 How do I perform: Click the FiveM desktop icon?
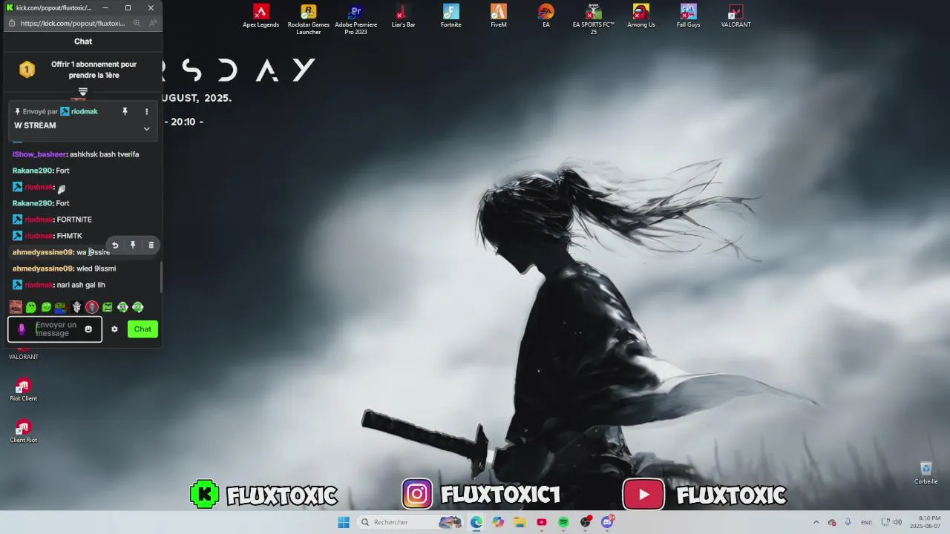click(498, 16)
